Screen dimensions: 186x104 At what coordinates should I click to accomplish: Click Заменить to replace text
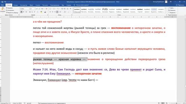pos(172,10)
